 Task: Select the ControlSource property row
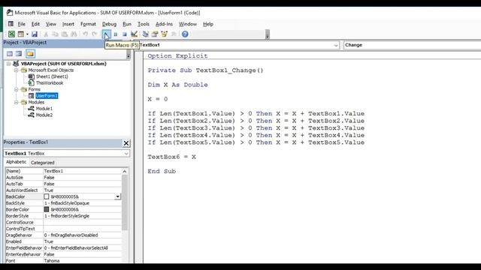[63, 222]
